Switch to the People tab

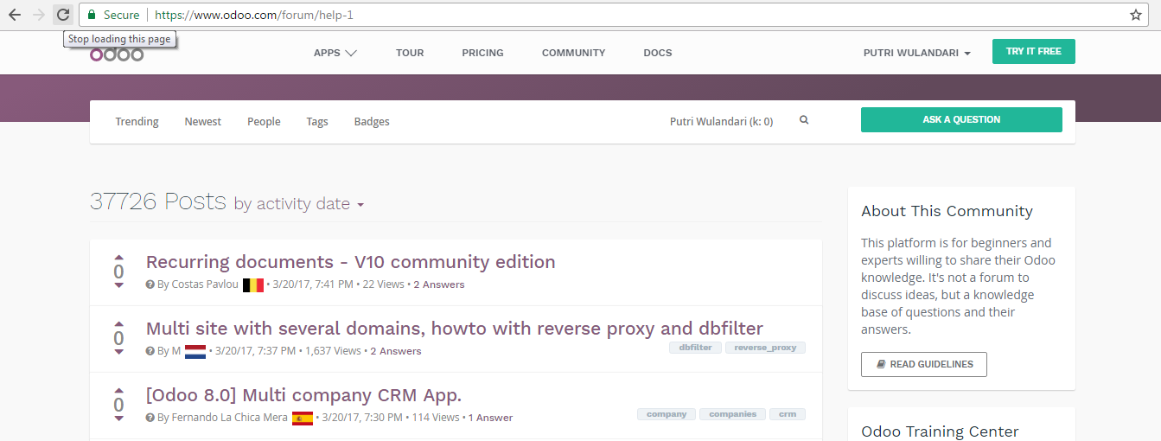264,122
